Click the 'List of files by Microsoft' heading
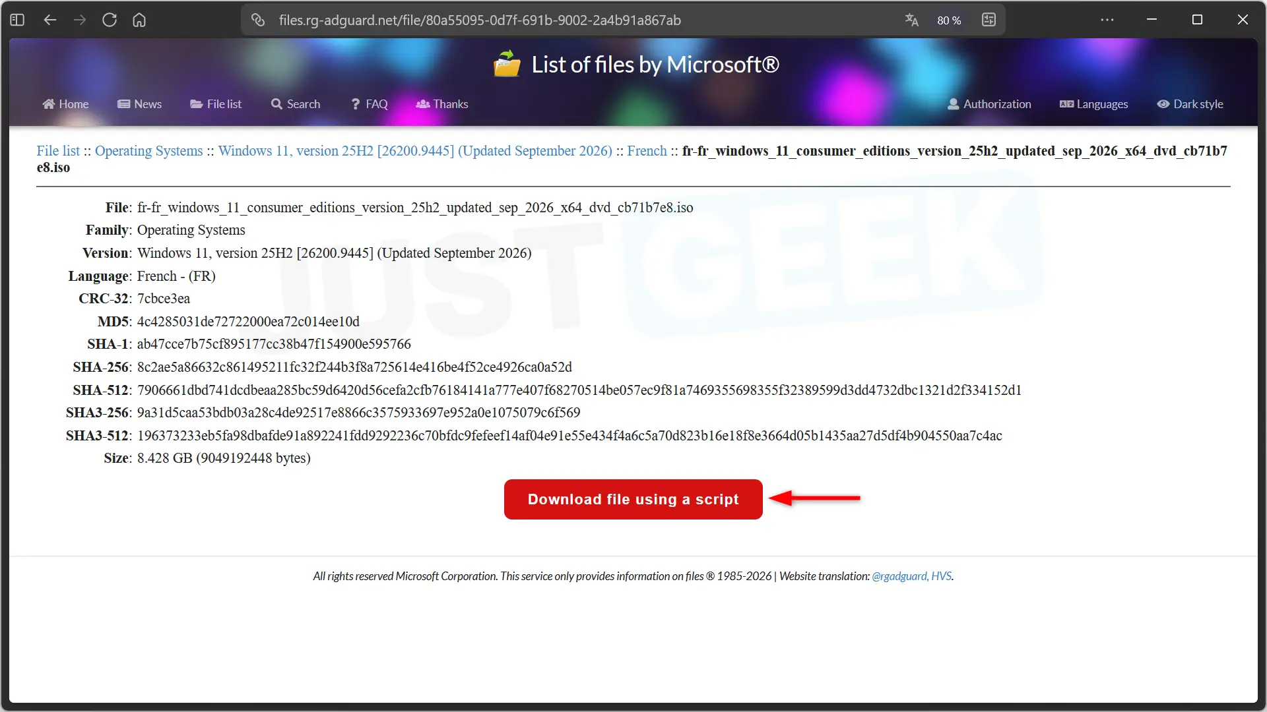 (655, 65)
